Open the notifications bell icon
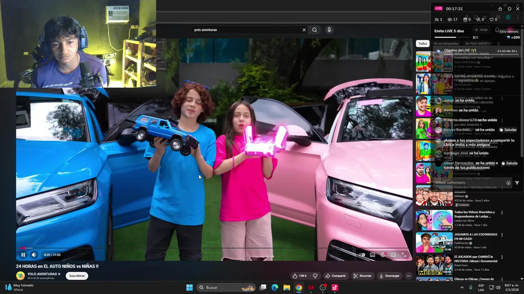This screenshot has height=294, width=524. (x=497, y=30)
